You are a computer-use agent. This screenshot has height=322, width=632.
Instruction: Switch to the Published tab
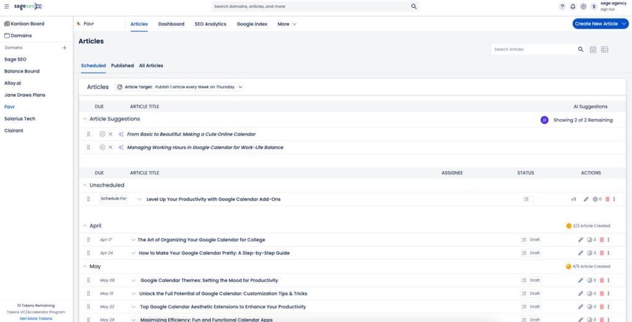point(122,65)
